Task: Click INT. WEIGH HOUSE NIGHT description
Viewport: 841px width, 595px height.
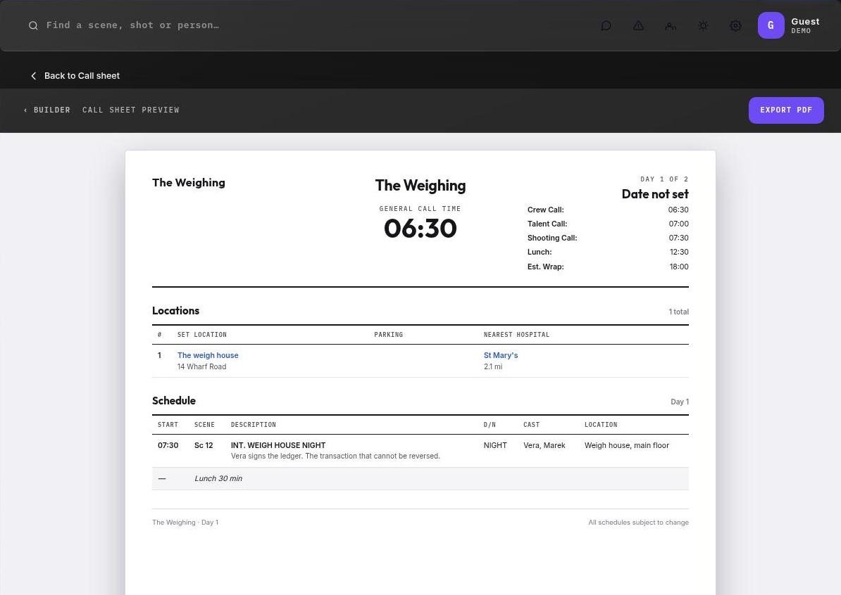Action: coord(278,446)
